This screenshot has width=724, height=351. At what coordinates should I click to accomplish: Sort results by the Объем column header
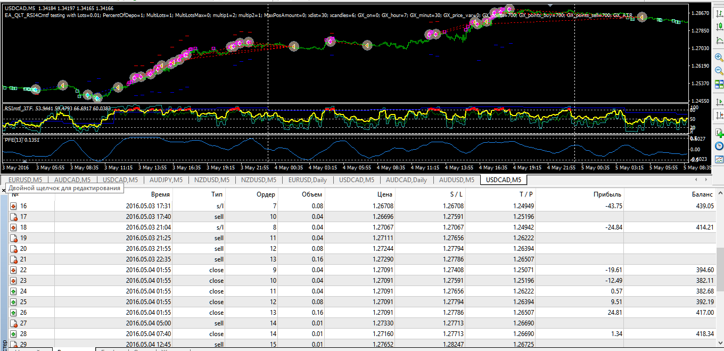tap(312, 194)
